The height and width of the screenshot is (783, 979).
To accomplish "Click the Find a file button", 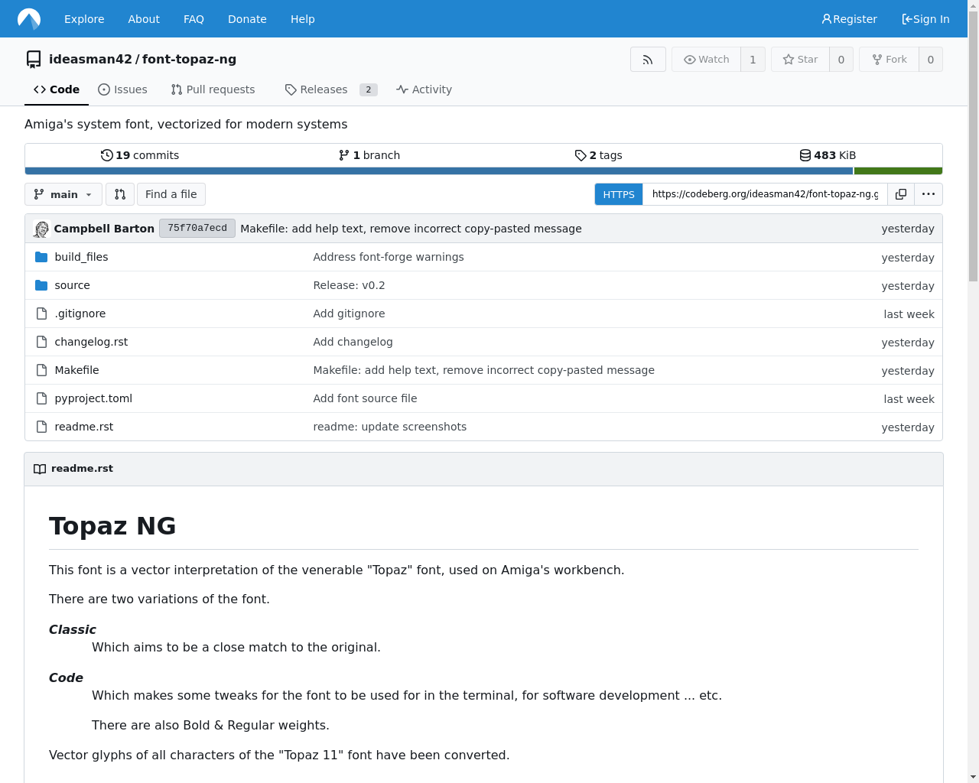I will [171, 194].
